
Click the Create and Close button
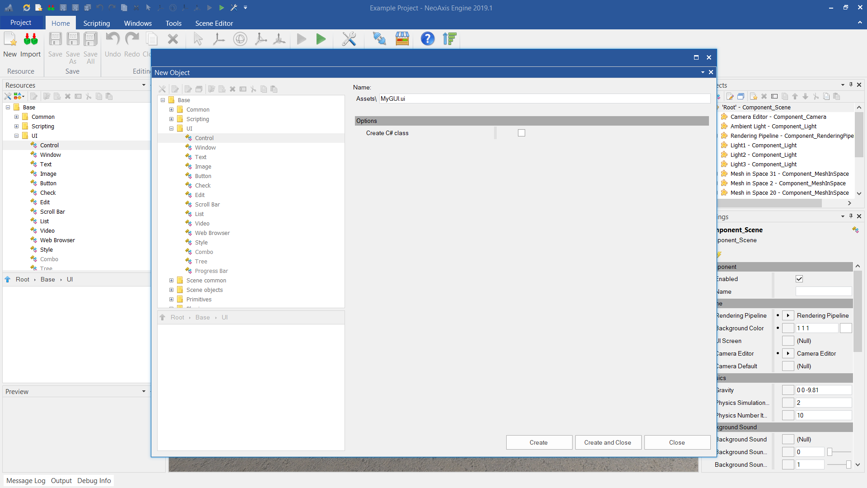point(608,442)
